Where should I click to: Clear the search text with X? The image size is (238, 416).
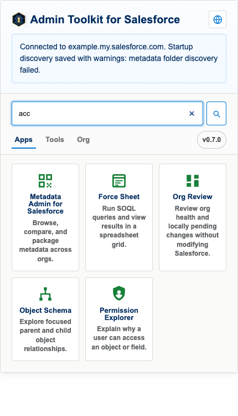tap(192, 114)
